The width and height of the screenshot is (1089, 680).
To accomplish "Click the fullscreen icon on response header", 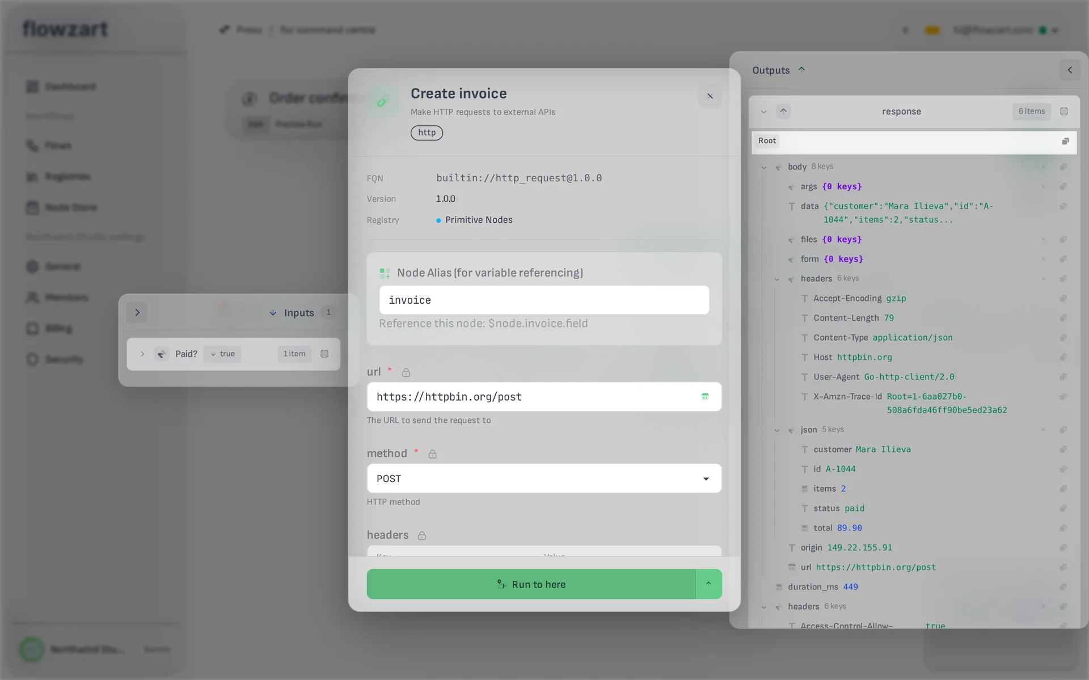I will click(x=1064, y=112).
